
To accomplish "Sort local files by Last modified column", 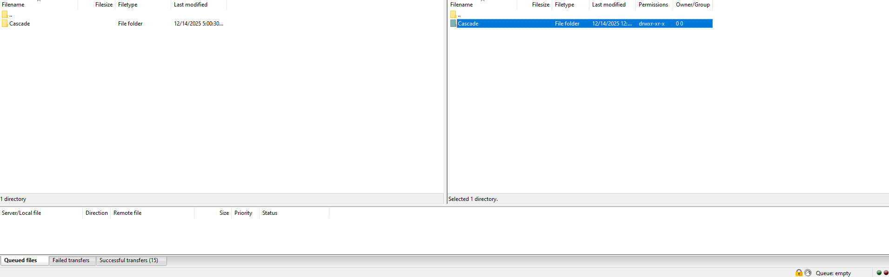I will click(x=191, y=5).
